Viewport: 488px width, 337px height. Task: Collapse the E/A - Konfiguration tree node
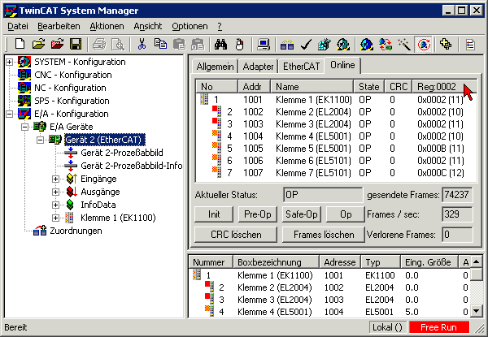coord(10,114)
